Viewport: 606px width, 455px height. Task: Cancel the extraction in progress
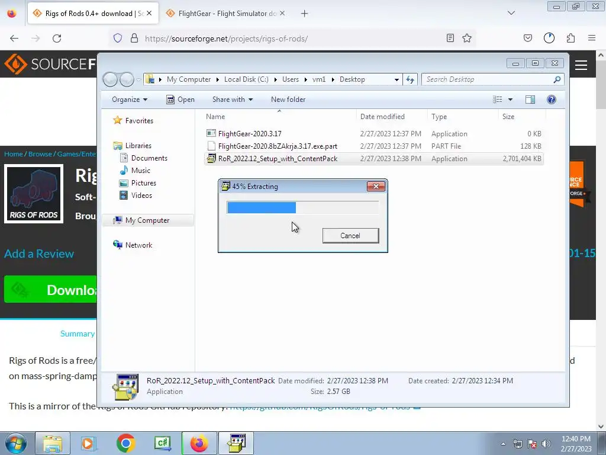[x=350, y=236]
